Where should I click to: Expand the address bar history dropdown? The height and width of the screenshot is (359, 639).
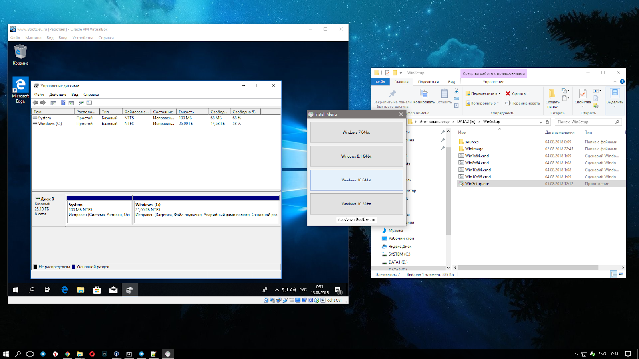(540, 122)
